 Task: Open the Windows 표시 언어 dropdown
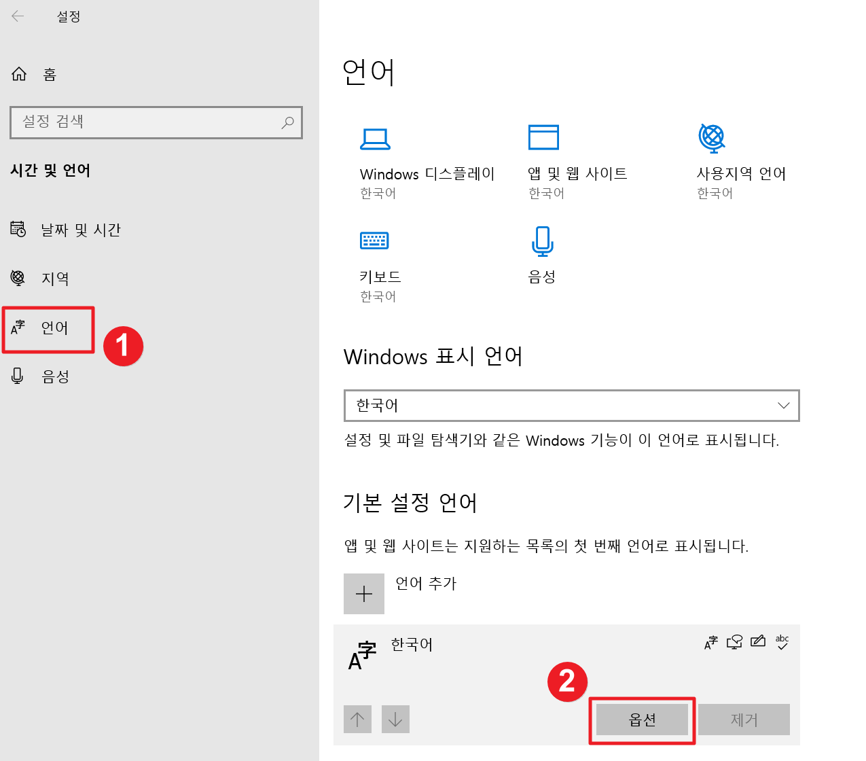point(572,406)
